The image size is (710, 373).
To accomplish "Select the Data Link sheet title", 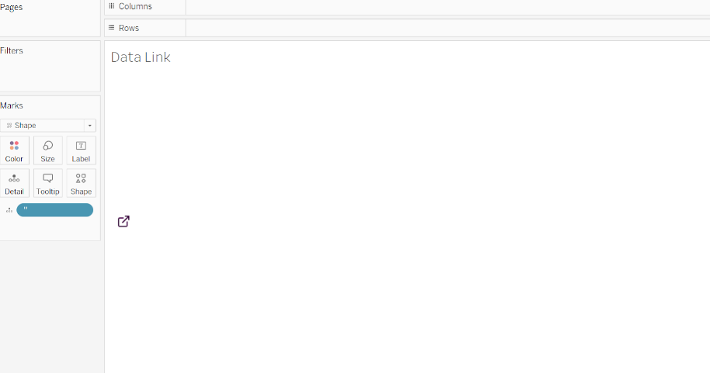I will pyautogui.click(x=141, y=57).
